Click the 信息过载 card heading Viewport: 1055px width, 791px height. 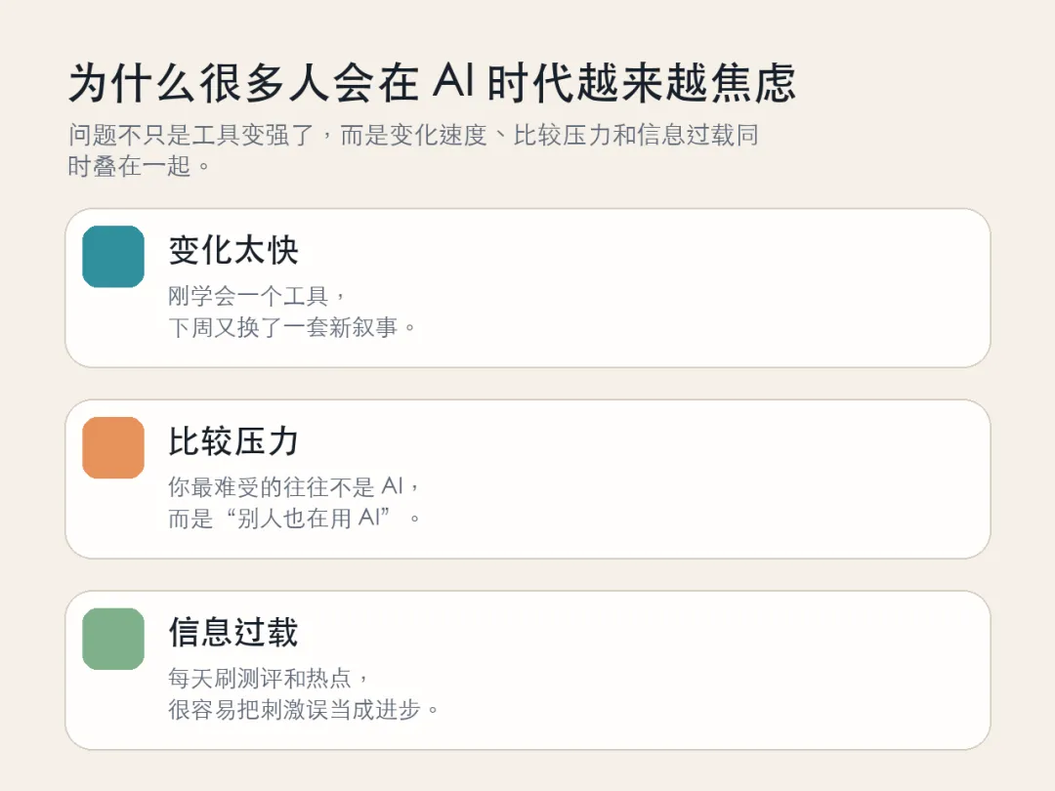(x=233, y=633)
